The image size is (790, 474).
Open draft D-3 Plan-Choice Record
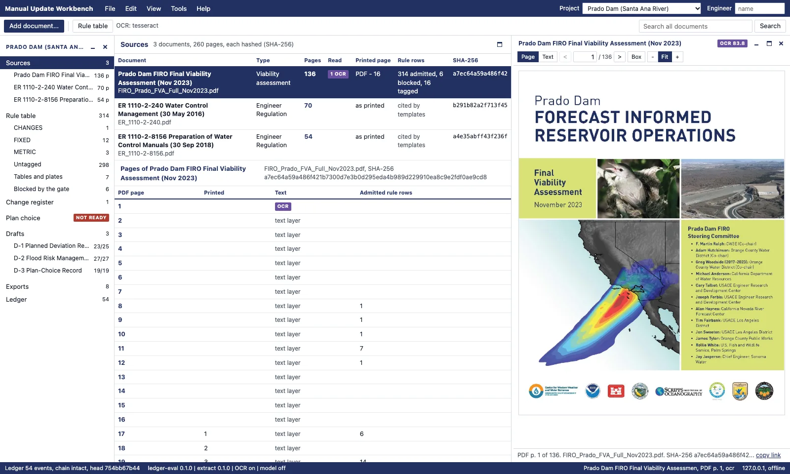pos(57,271)
